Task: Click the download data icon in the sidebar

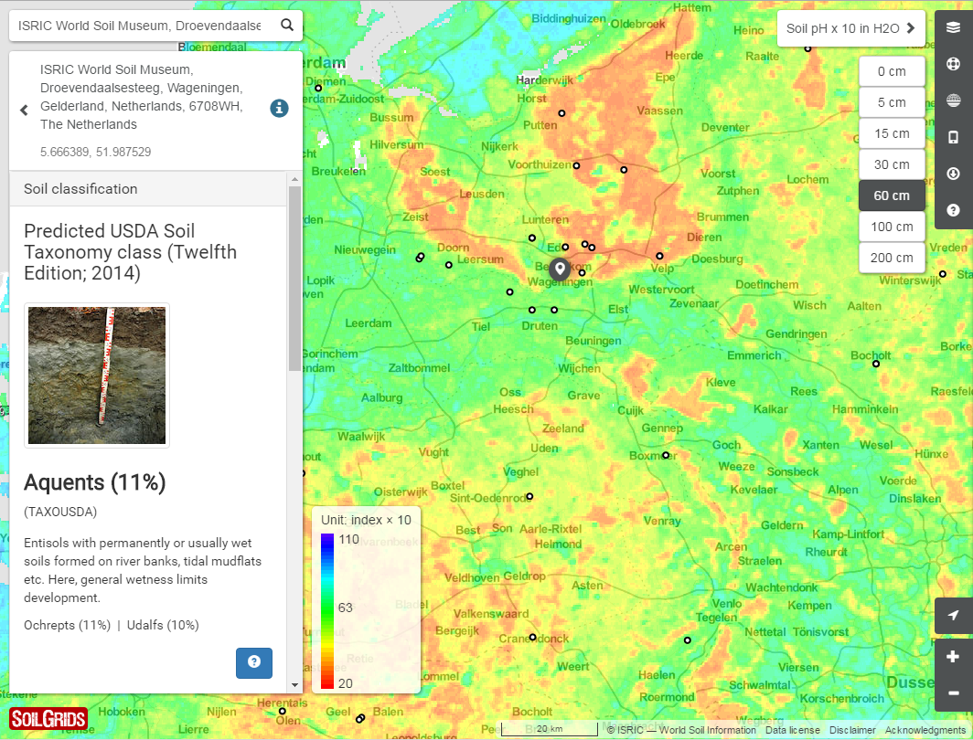Action: pos(954,174)
